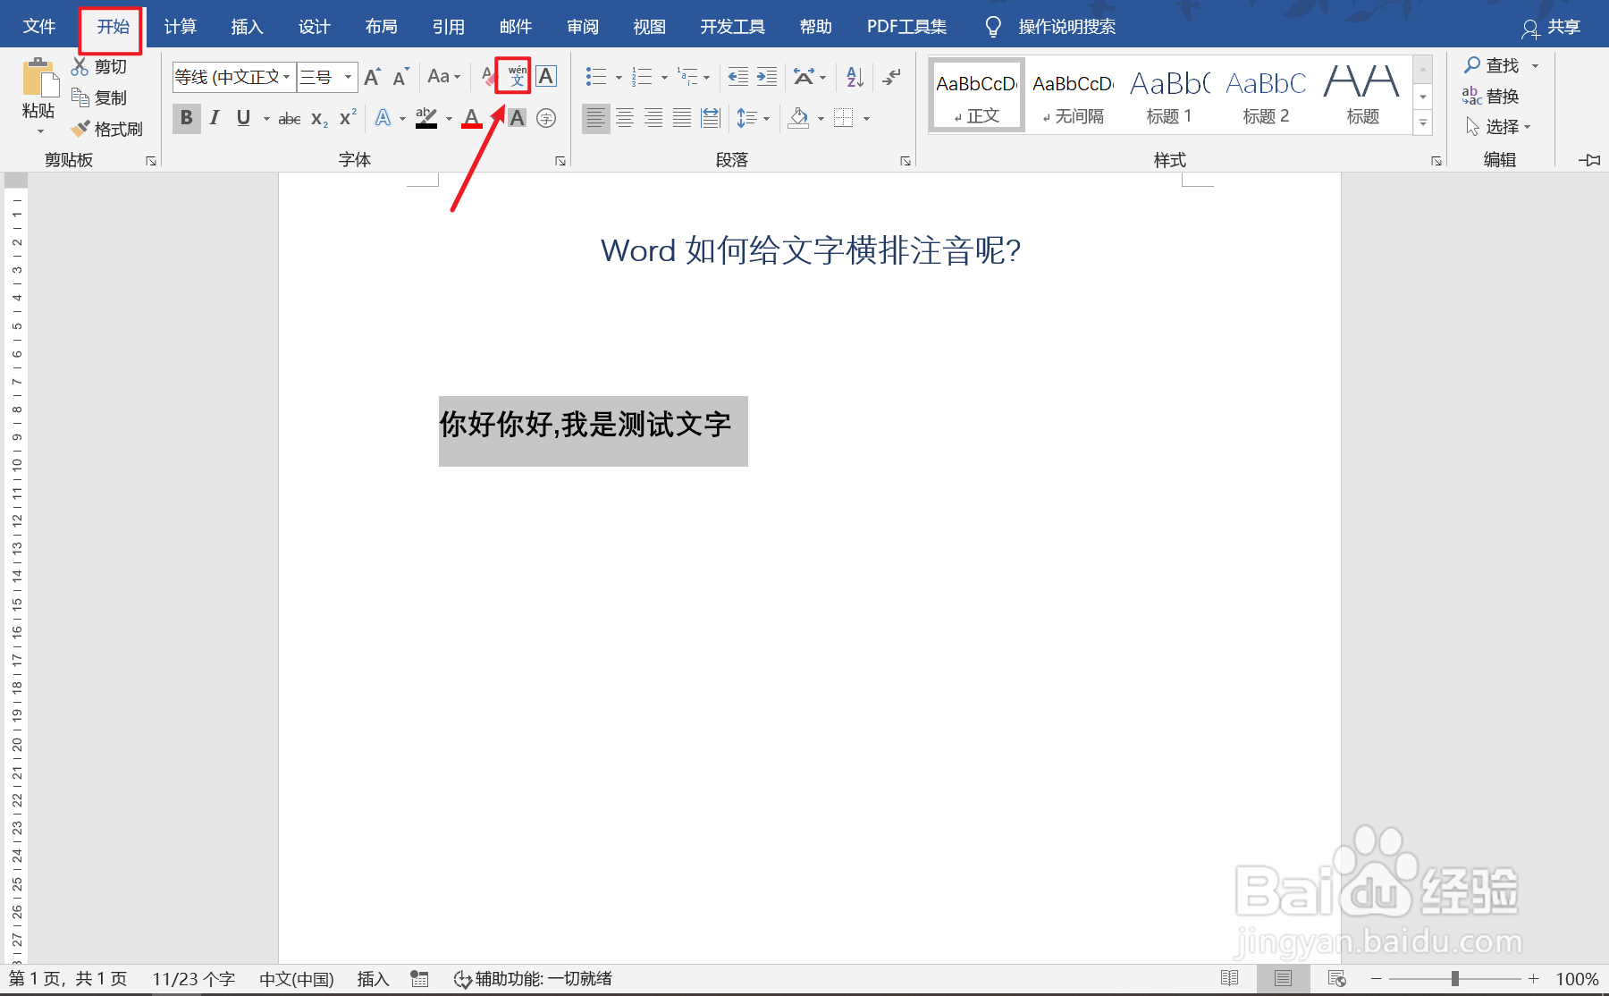Open the File (文件) tab

click(x=38, y=27)
